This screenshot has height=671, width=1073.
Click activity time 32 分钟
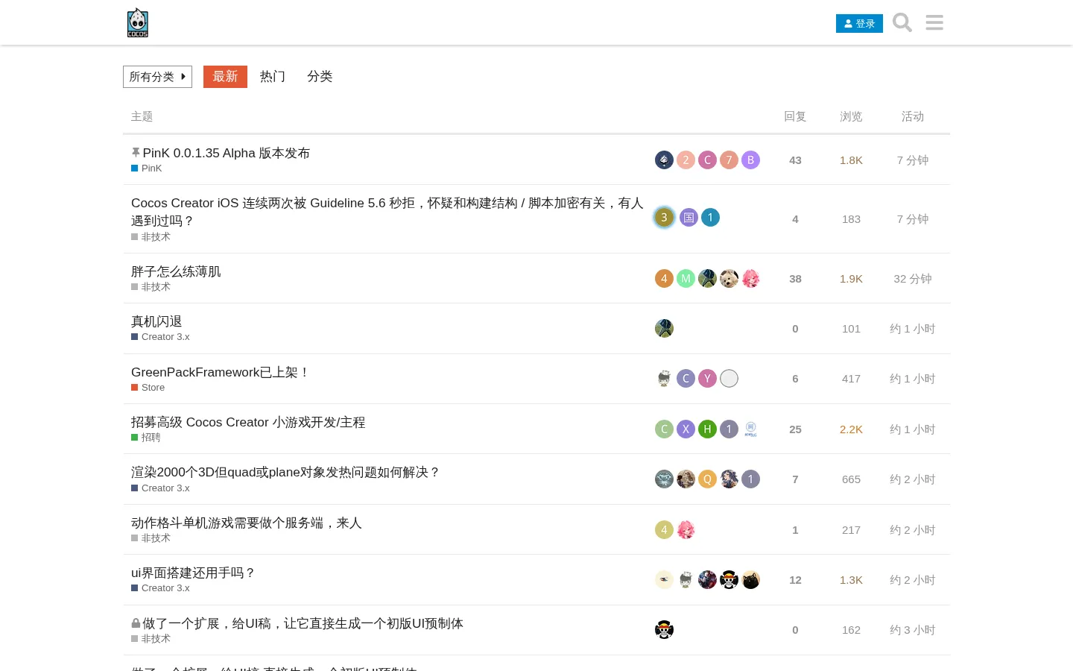click(x=913, y=279)
